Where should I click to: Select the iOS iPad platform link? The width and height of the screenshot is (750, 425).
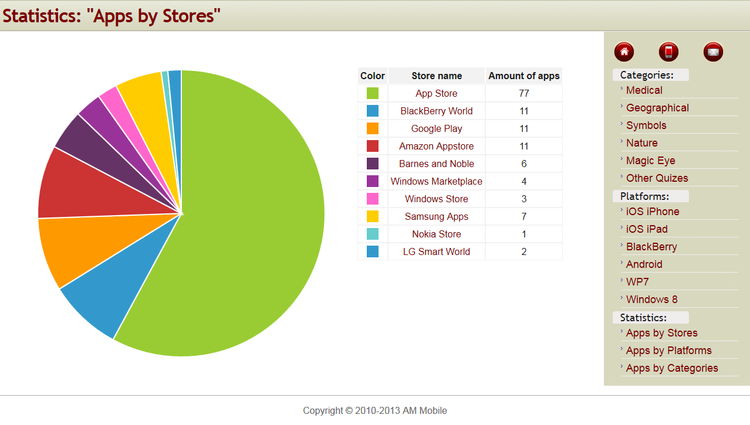point(647,229)
